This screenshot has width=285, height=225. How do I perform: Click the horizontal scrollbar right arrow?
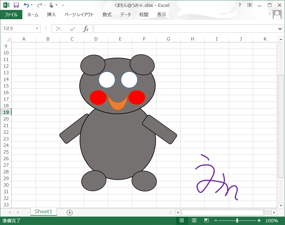tap(274, 212)
